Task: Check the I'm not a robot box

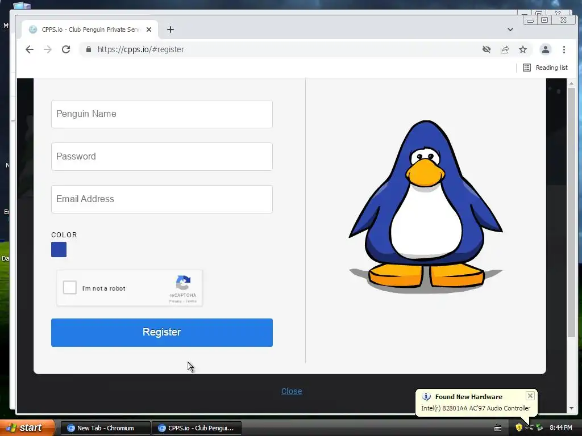Action: [x=70, y=288]
